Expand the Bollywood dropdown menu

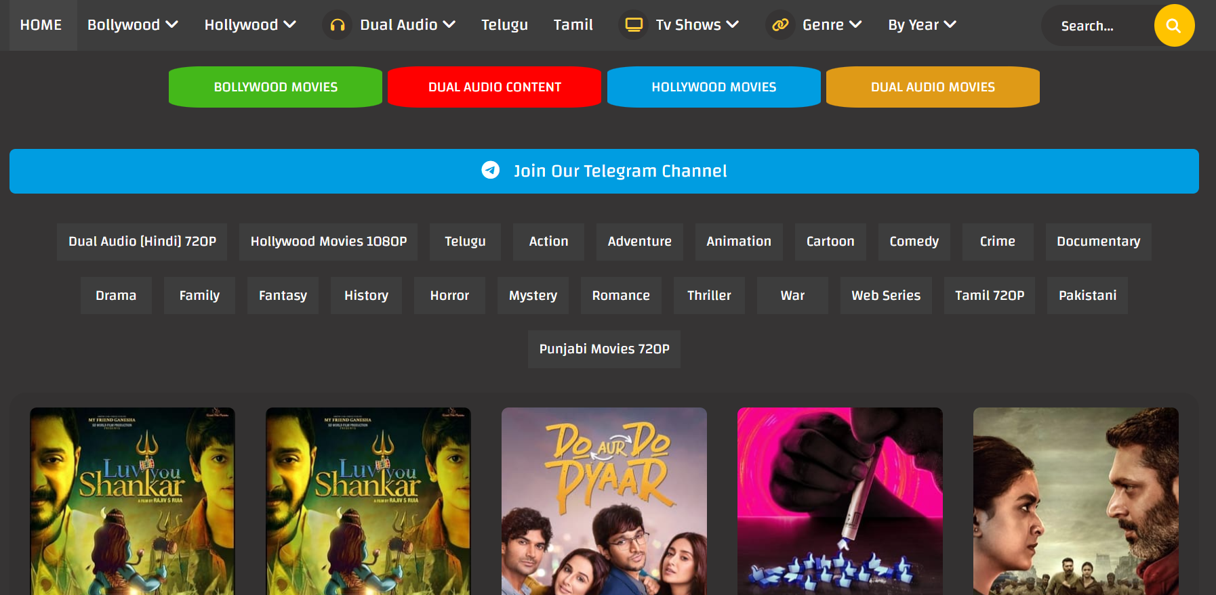click(x=132, y=25)
